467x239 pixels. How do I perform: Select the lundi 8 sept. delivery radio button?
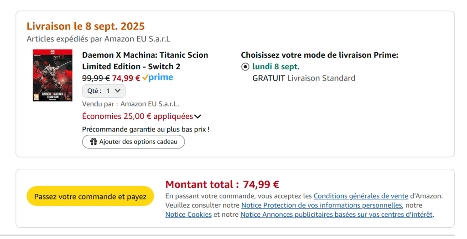[245, 67]
